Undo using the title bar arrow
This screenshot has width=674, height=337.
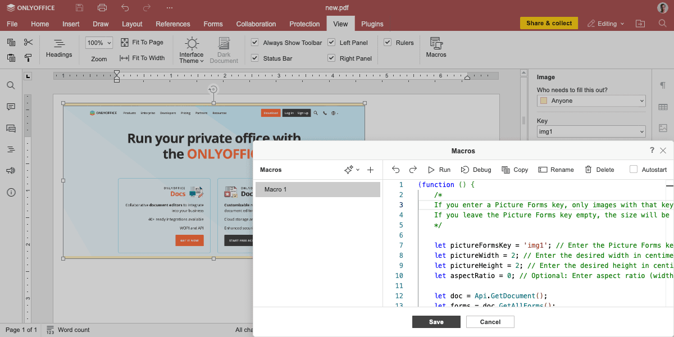tap(125, 8)
